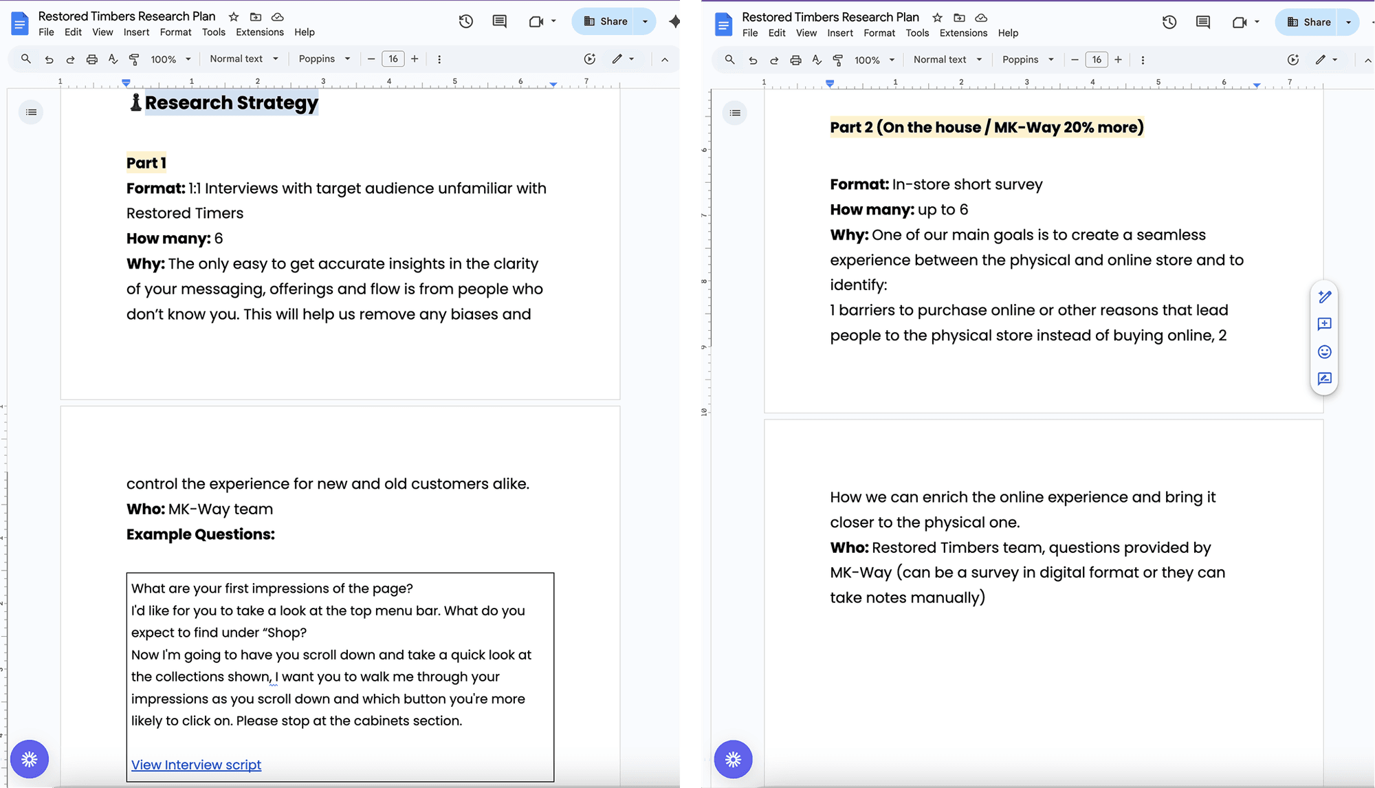1375x788 pixels.
Task: Show document outline in right window
Action: pyautogui.click(x=735, y=113)
